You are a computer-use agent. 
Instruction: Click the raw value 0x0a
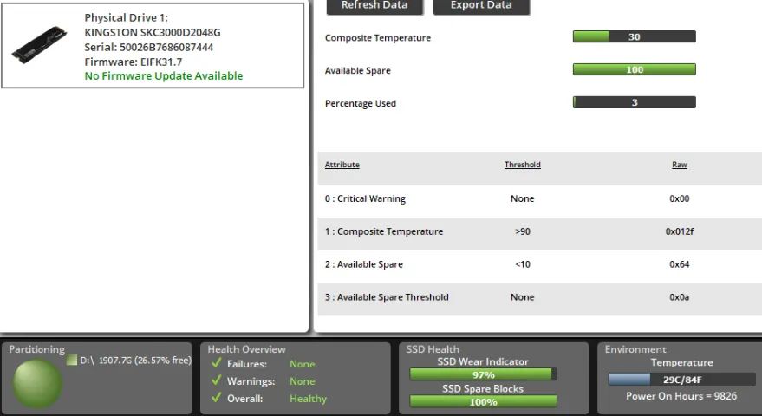pos(680,297)
